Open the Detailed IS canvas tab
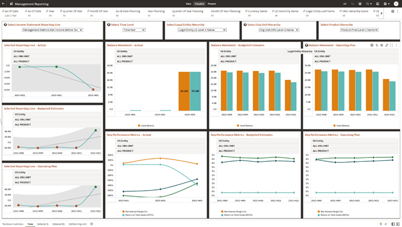 [x=42, y=224]
